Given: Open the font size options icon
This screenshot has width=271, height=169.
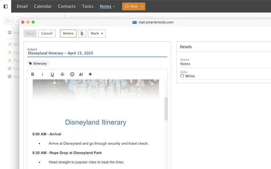Looking at the screenshot, I should point(81,74).
